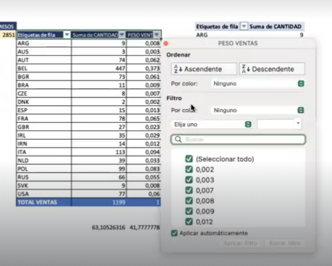Click the Aplicar filtro button
This screenshot has height=266, width=332.
[x=240, y=243]
